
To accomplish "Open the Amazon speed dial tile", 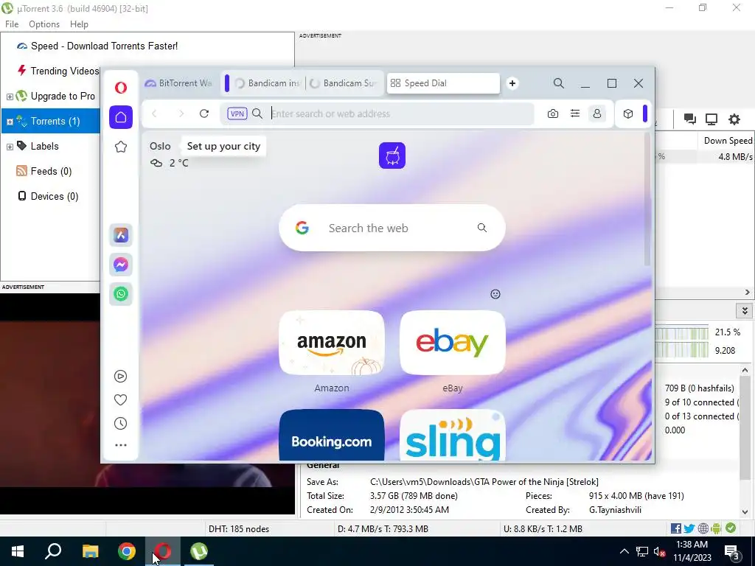I will tap(332, 343).
